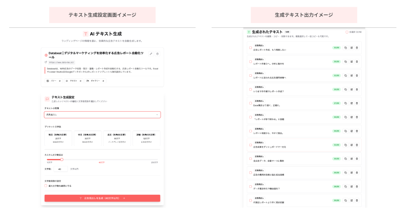
Task: Copy the レポートに追われる広告運用者様へ headline
Action: [346, 76]
